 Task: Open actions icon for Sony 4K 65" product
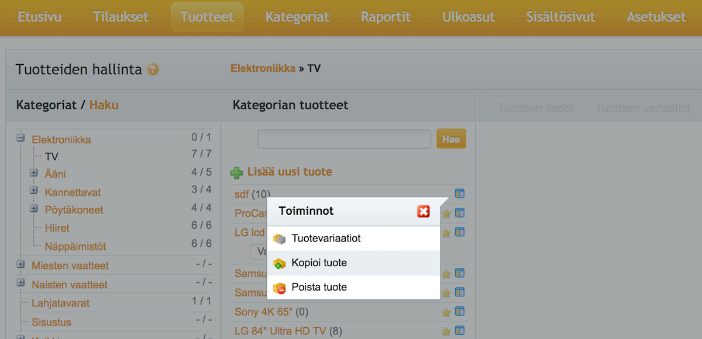[459, 312]
